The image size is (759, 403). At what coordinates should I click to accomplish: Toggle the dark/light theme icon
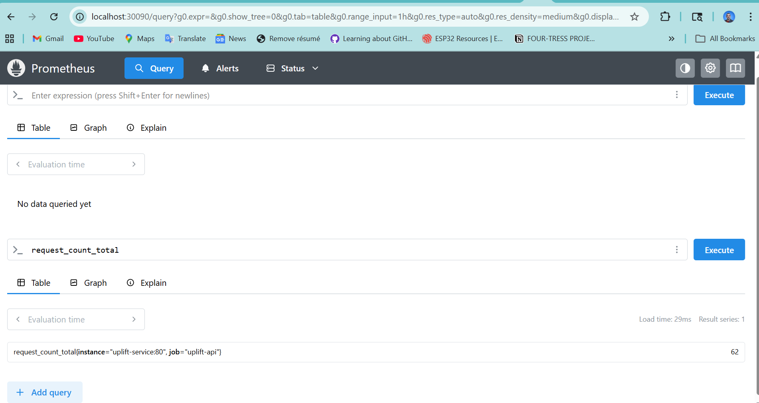pyautogui.click(x=685, y=68)
